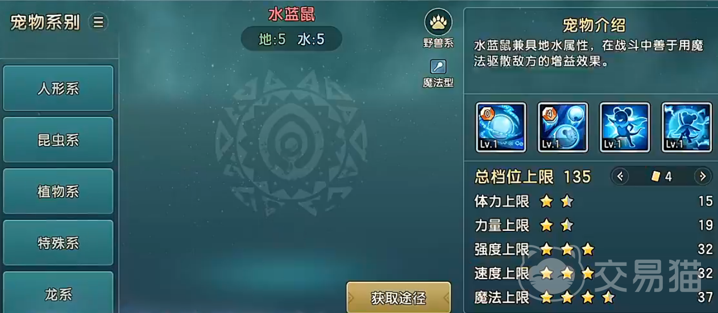Viewport: 718px width, 313px height.
Task: Open the 宠物系别 list menu icon
Action: point(98,22)
